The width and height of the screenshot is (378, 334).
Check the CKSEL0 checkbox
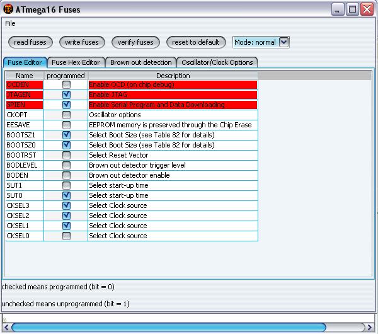tap(66, 236)
